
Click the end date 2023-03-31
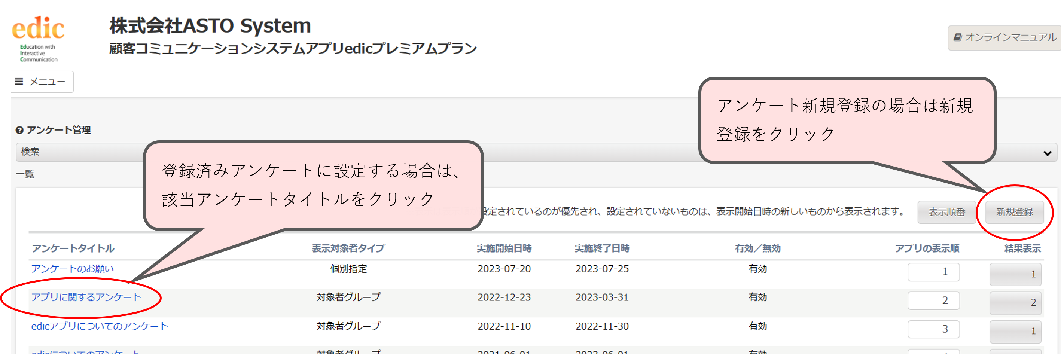tap(602, 297)
